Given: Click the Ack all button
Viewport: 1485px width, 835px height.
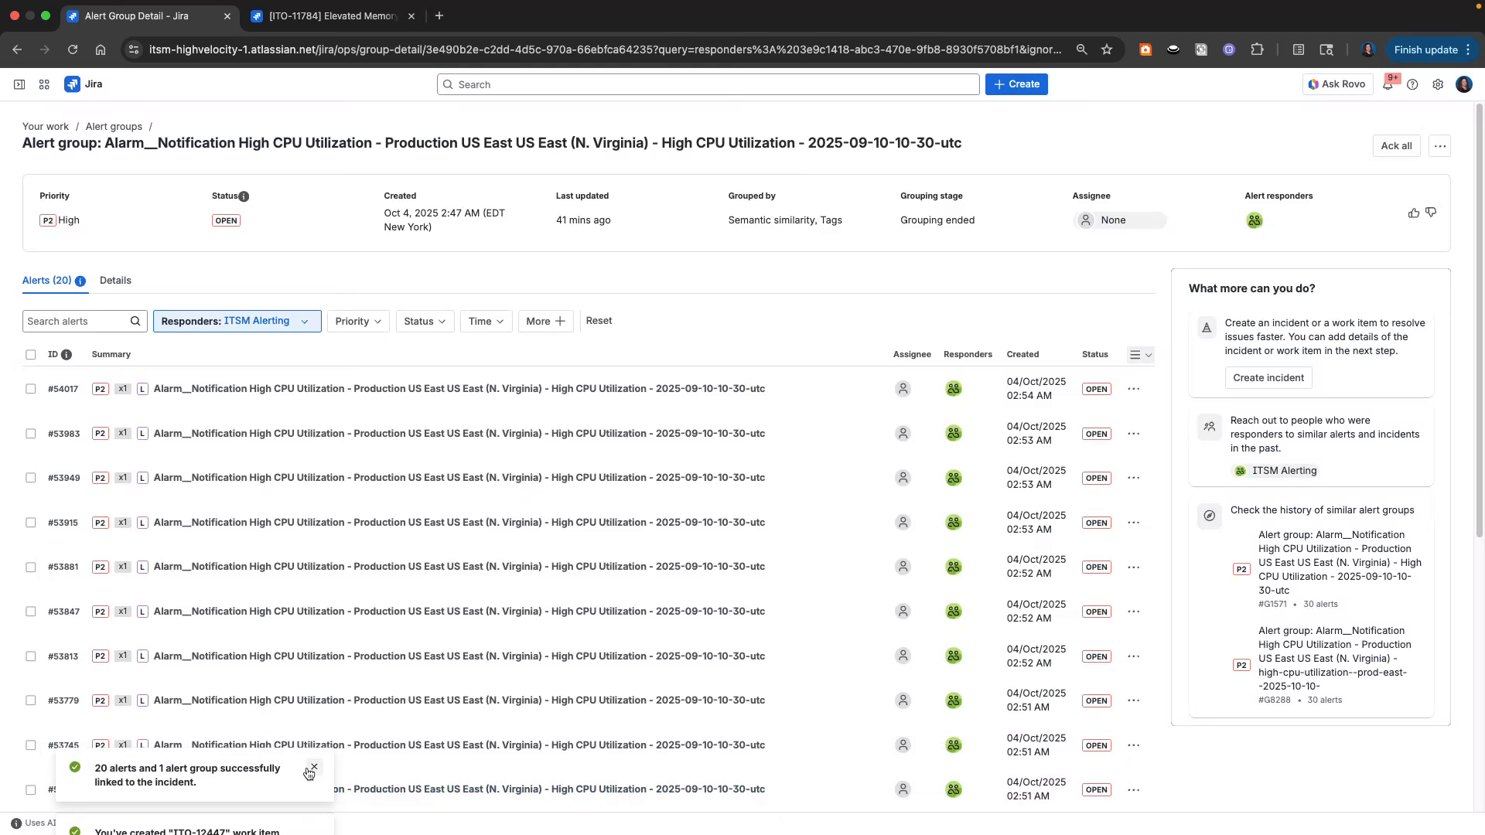Looking at the screenshot, I should (x=1395, y=145).
